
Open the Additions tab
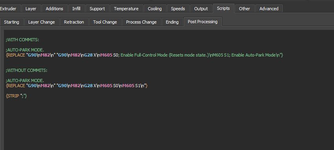(54, 9)
